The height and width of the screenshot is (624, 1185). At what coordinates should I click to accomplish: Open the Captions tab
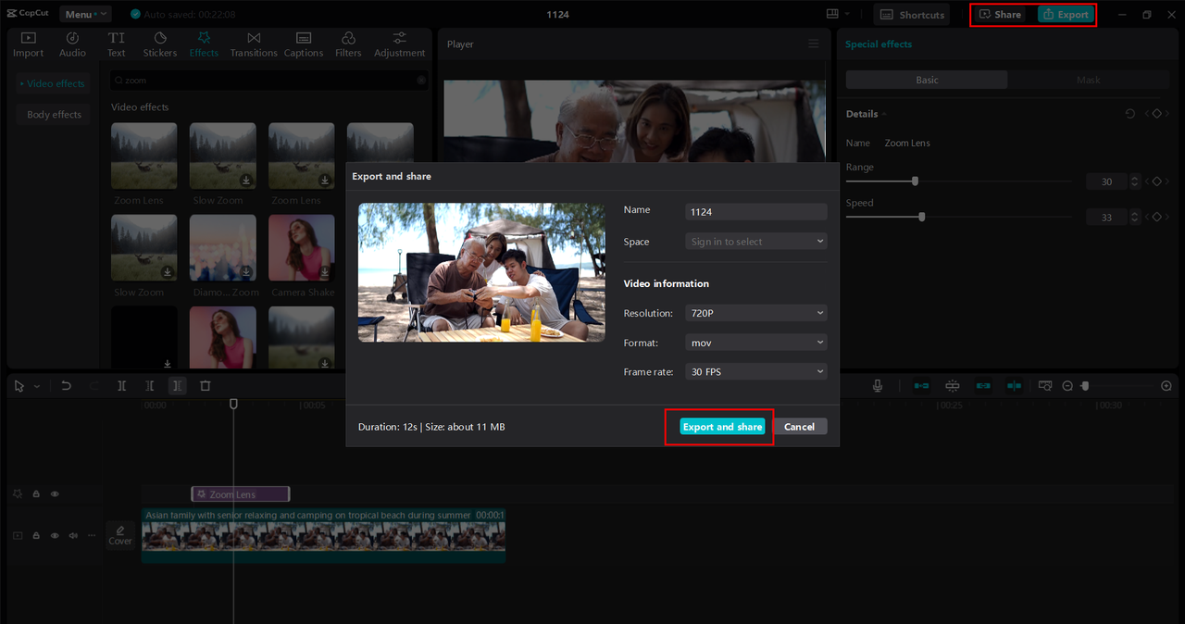tap(304, 44)
